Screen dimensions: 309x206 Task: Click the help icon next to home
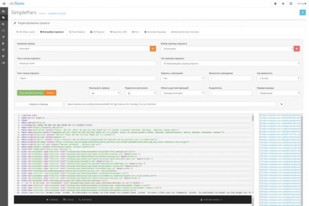pos(291,3)
